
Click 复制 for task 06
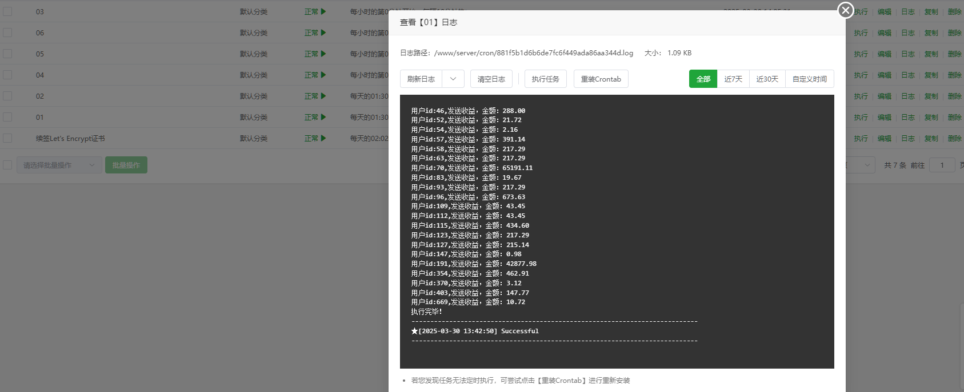tap(931, 33)
